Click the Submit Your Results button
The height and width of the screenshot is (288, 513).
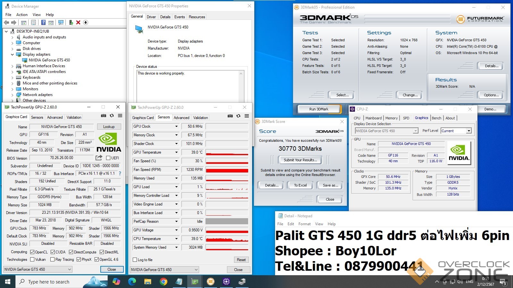point(300,160)
